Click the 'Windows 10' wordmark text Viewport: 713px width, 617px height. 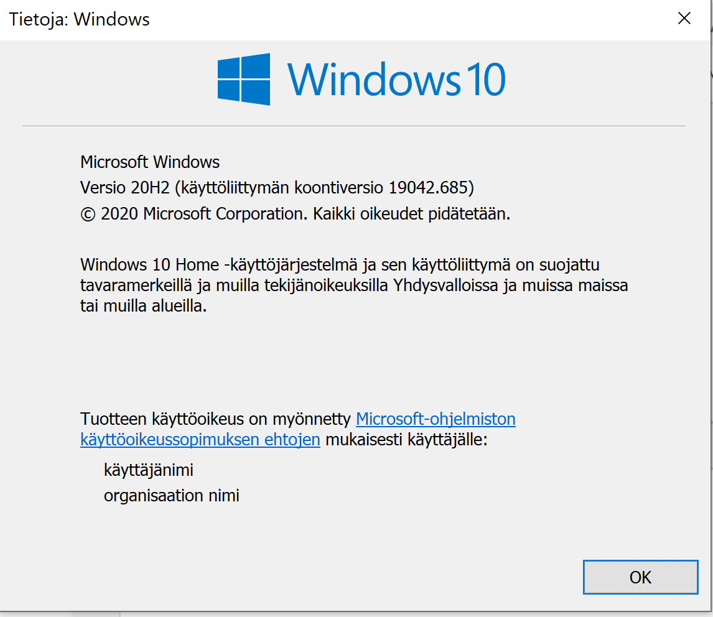pyautogui.click(x=396, y=80)
